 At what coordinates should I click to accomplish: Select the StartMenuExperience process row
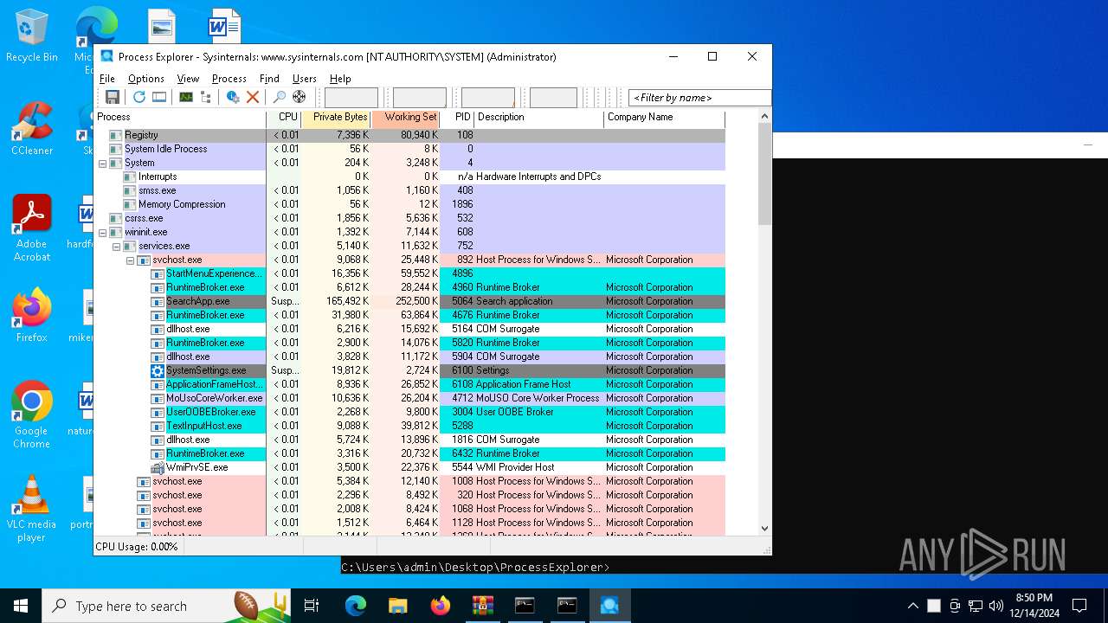pos(409,273)
